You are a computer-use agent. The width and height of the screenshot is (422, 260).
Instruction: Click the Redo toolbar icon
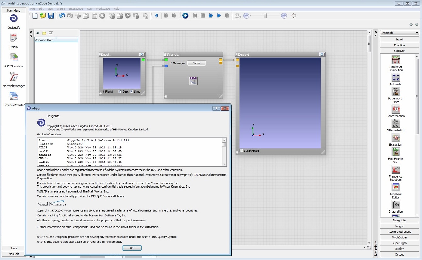70,16
